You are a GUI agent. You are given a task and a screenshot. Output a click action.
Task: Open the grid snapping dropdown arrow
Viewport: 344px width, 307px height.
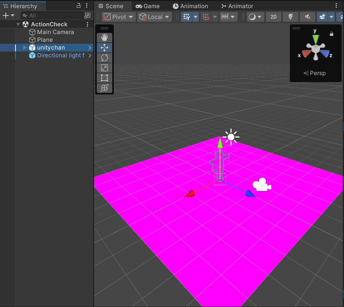[x=215, y=17]
